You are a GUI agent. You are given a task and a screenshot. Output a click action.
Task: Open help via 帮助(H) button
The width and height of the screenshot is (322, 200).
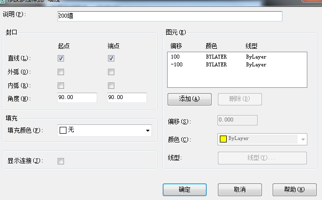tap(290, 189)
